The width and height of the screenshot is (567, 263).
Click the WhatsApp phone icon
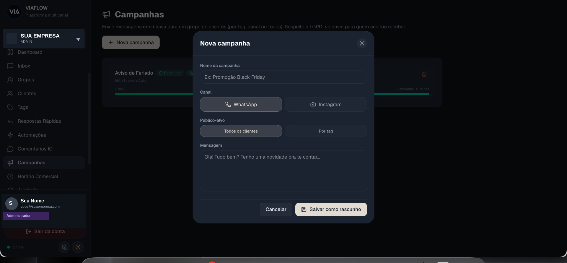click(228, 104)
